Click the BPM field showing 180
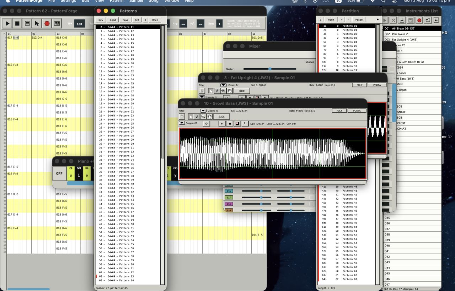455x291 pixels. [79, 24]
